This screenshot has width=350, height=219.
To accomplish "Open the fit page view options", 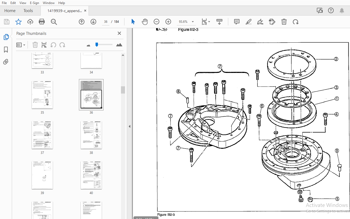I will [206, 22].
